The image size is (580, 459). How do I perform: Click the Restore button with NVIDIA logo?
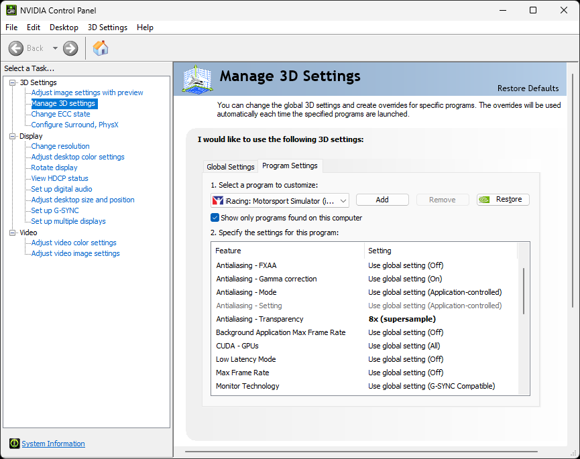503,200
